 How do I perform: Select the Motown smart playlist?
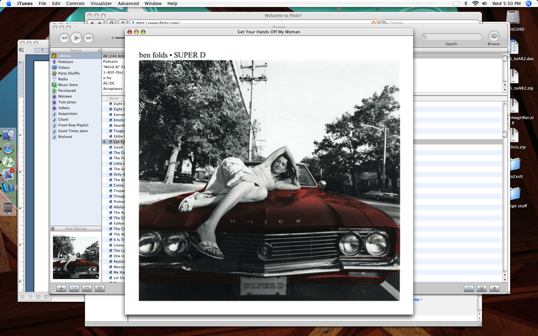click(76, 96)
